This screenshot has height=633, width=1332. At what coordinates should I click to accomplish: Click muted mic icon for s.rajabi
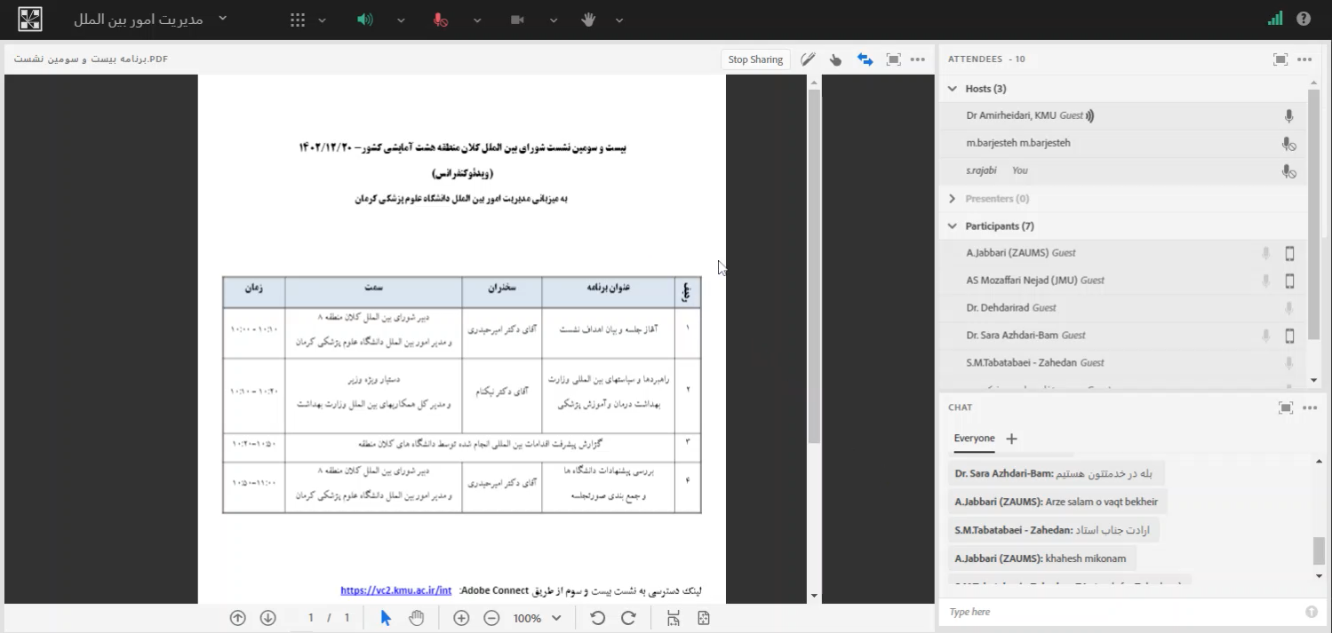(x=1288, y=171)
